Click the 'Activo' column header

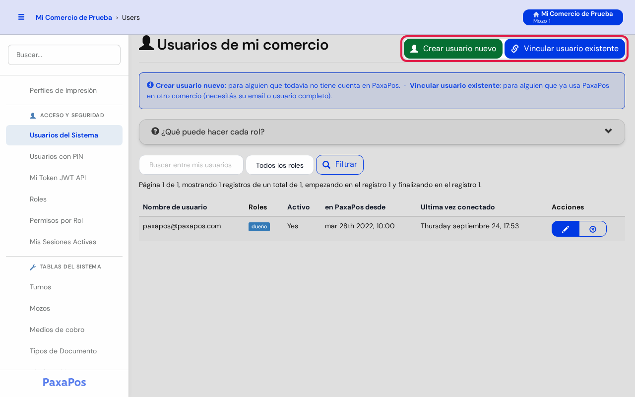(x=299, y=207)
